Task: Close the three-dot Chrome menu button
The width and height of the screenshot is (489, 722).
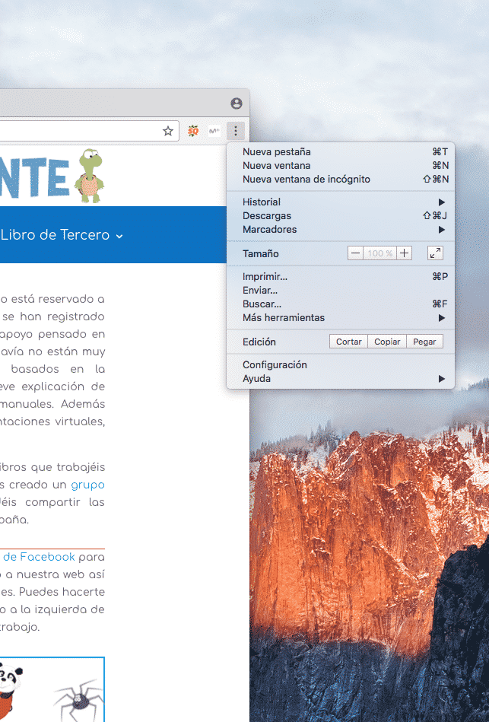Action: (236, 131)
